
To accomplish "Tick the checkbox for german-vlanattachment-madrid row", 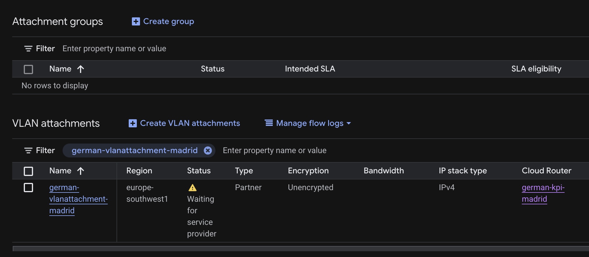I will pos(28,188).
